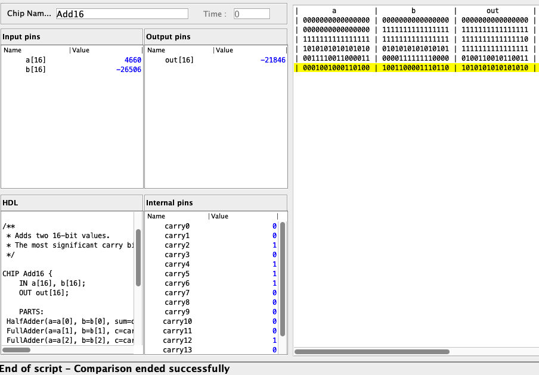Viewport: 539px width, 375px height.
Task: Click the OUT out[16]; HDL line
Action: 44,293
